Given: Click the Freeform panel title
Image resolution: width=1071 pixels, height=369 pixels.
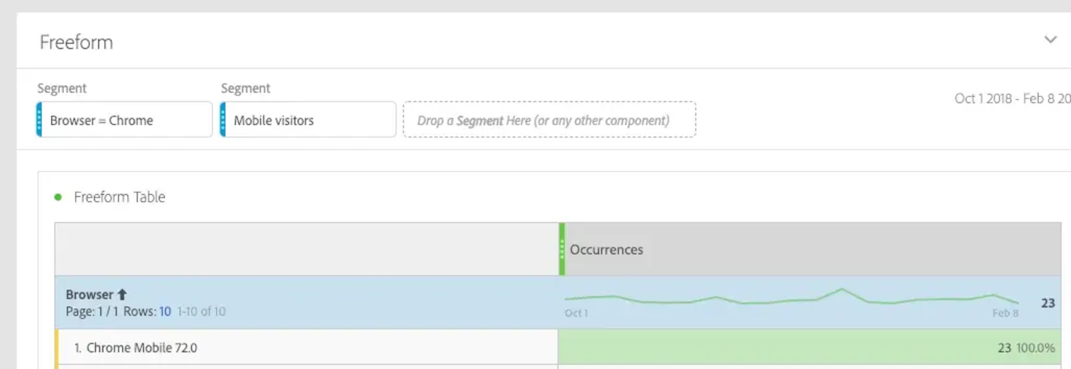Looking at the screenshot, I should pyautogui.click(x=76, y=42).
